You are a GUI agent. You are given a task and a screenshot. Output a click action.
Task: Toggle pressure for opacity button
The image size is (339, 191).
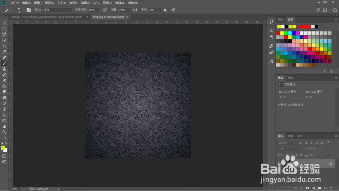point(105,10)
